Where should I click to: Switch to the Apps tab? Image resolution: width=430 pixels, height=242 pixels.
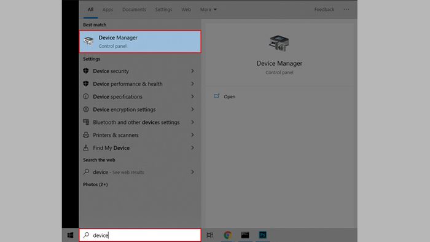click(x=107, y=10)
